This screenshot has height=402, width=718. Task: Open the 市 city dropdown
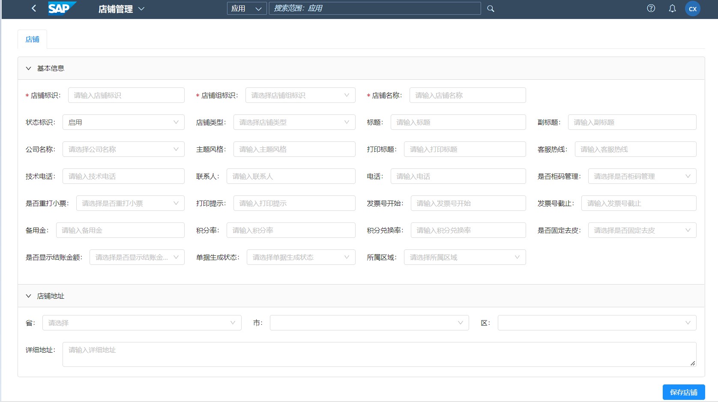369,323
